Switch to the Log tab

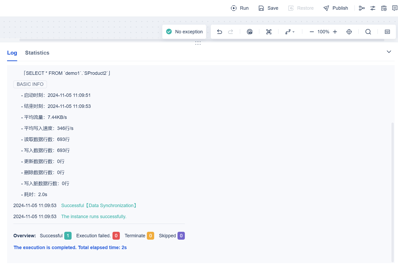12,53
